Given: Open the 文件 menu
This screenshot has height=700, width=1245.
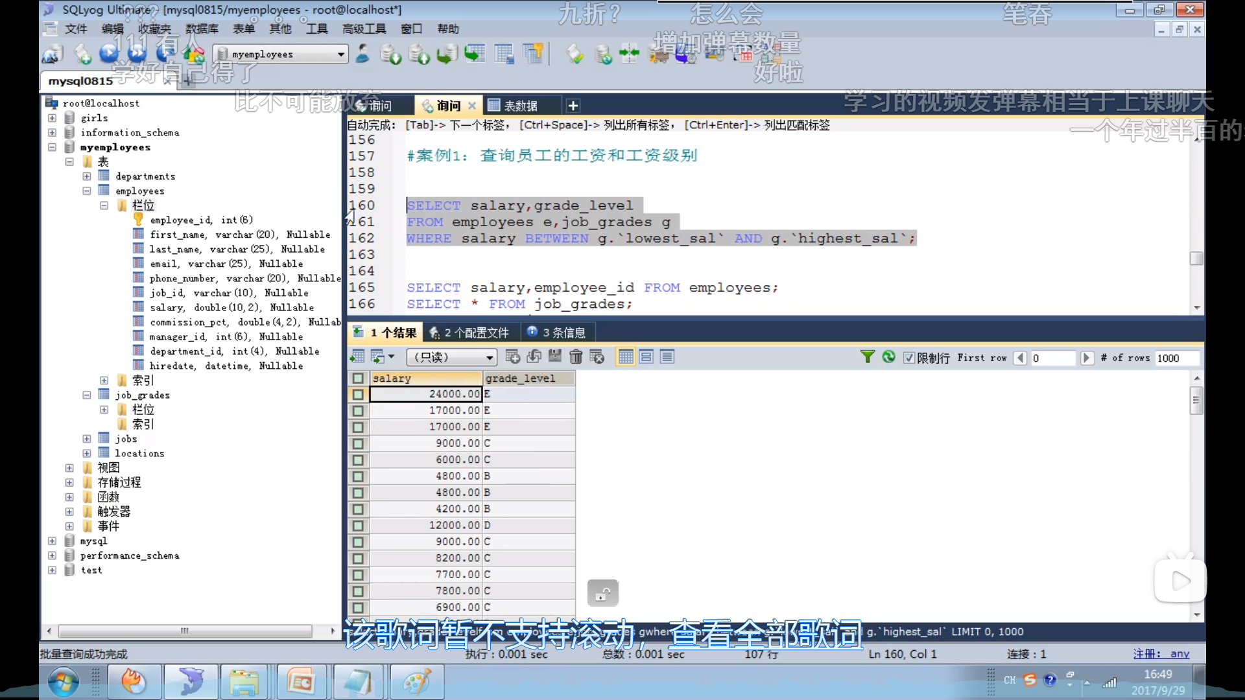Looking at the screenshot, I should pyautogui.click(x=76, y=29).
